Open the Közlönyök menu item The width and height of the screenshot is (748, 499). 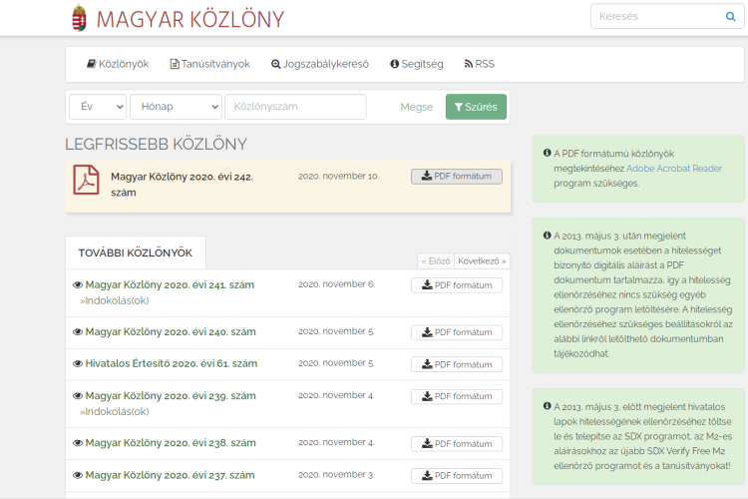pyautogui.click(x=118, y=64)
